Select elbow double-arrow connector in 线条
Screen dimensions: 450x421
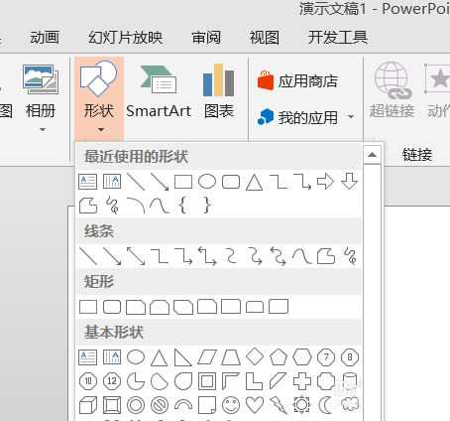[x=207, y=256]
